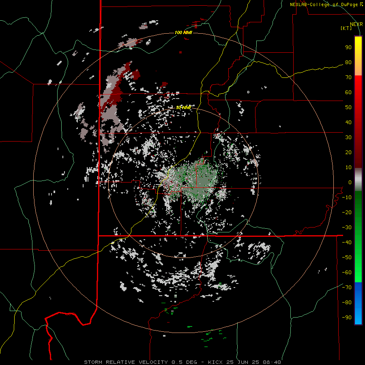Click the positive 40 knot scale label
The width and height of the screenshot is (365, 365).
(348, 122)
